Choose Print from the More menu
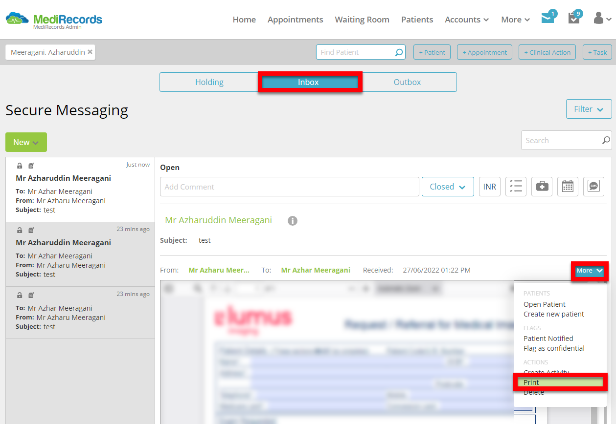 (x=560, y=382)
